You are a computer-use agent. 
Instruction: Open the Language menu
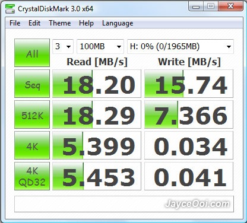(118, 23)
